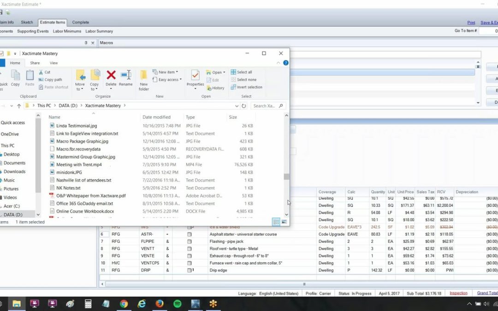This screenshot has width=498, height=311.
Task: Open Firefox from the taskbar
Action: pos(160,304)
